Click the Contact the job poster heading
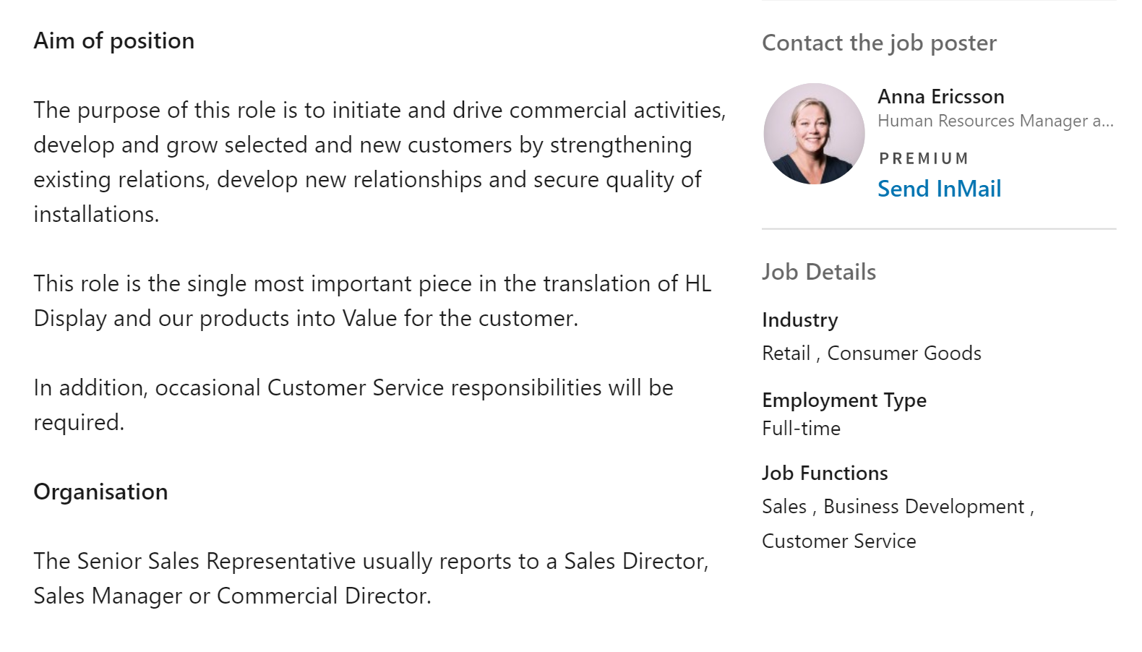 [x=879, y=43]
